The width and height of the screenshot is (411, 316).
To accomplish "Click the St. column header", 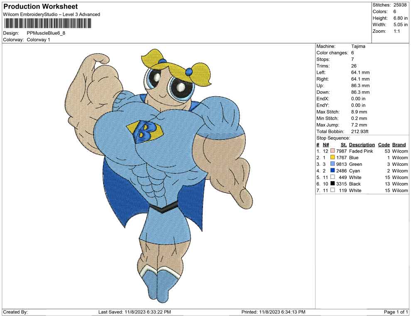I will [343, 144].
